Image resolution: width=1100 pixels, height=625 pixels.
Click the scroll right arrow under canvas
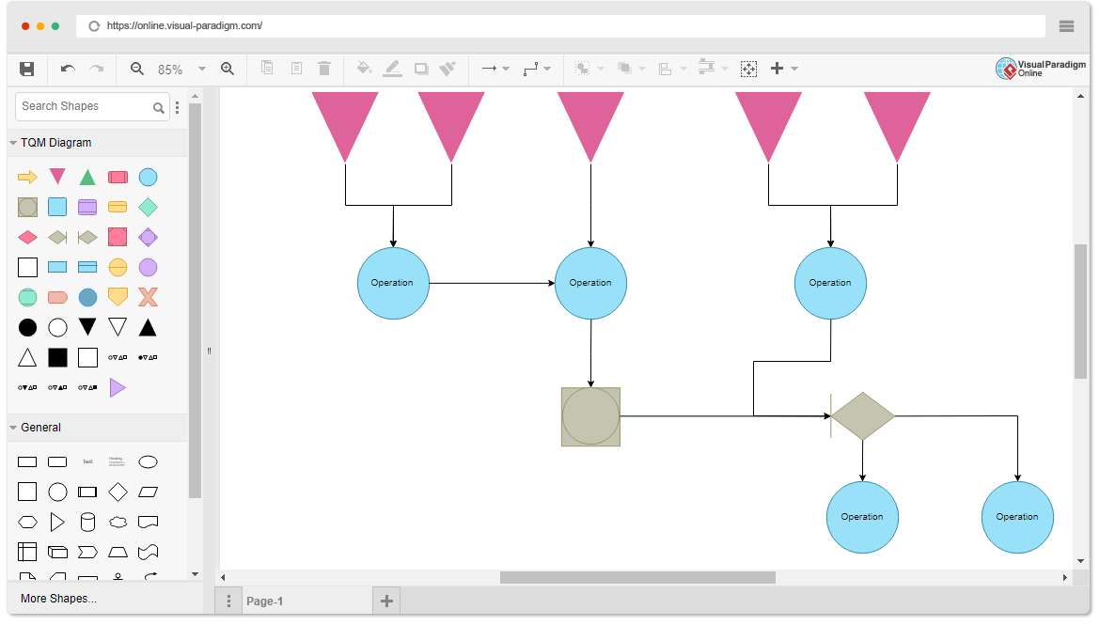1065,577
